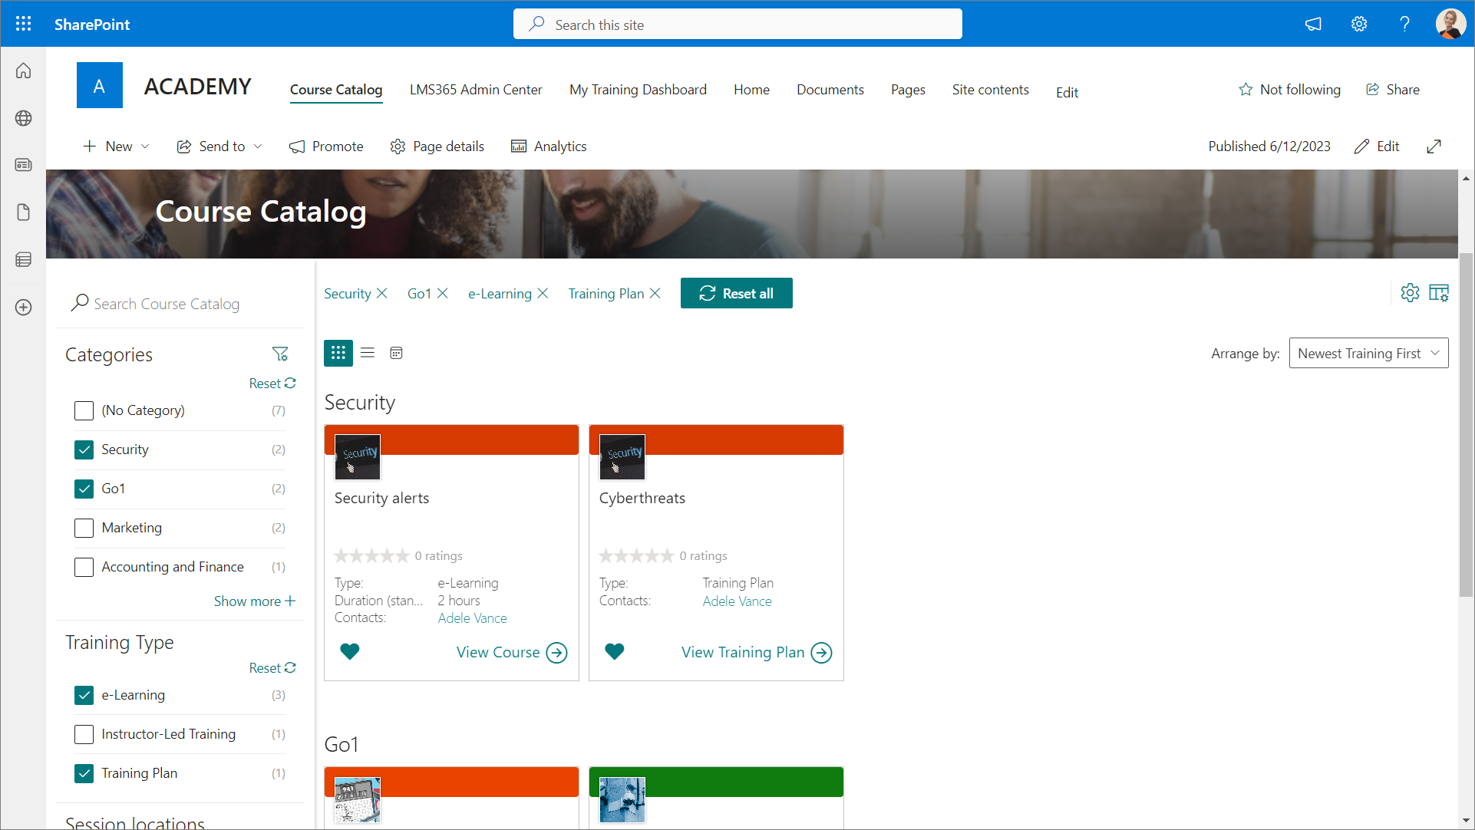Enable Instructor-Led Training filter
1475x830 pixels.
click(x=84, y=734)
